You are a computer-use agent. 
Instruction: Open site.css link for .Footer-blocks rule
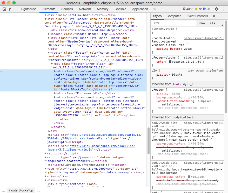[204, 58]
